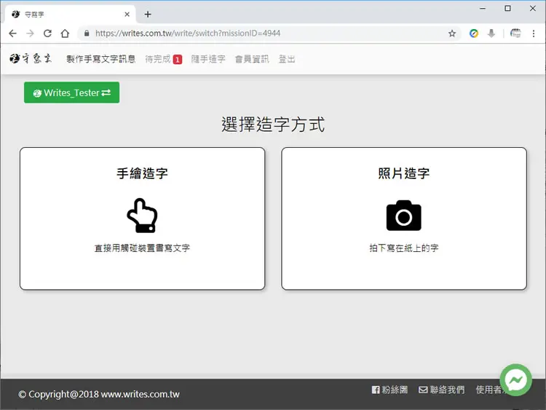Open the Chrome three-dot menu

[534, 33]
